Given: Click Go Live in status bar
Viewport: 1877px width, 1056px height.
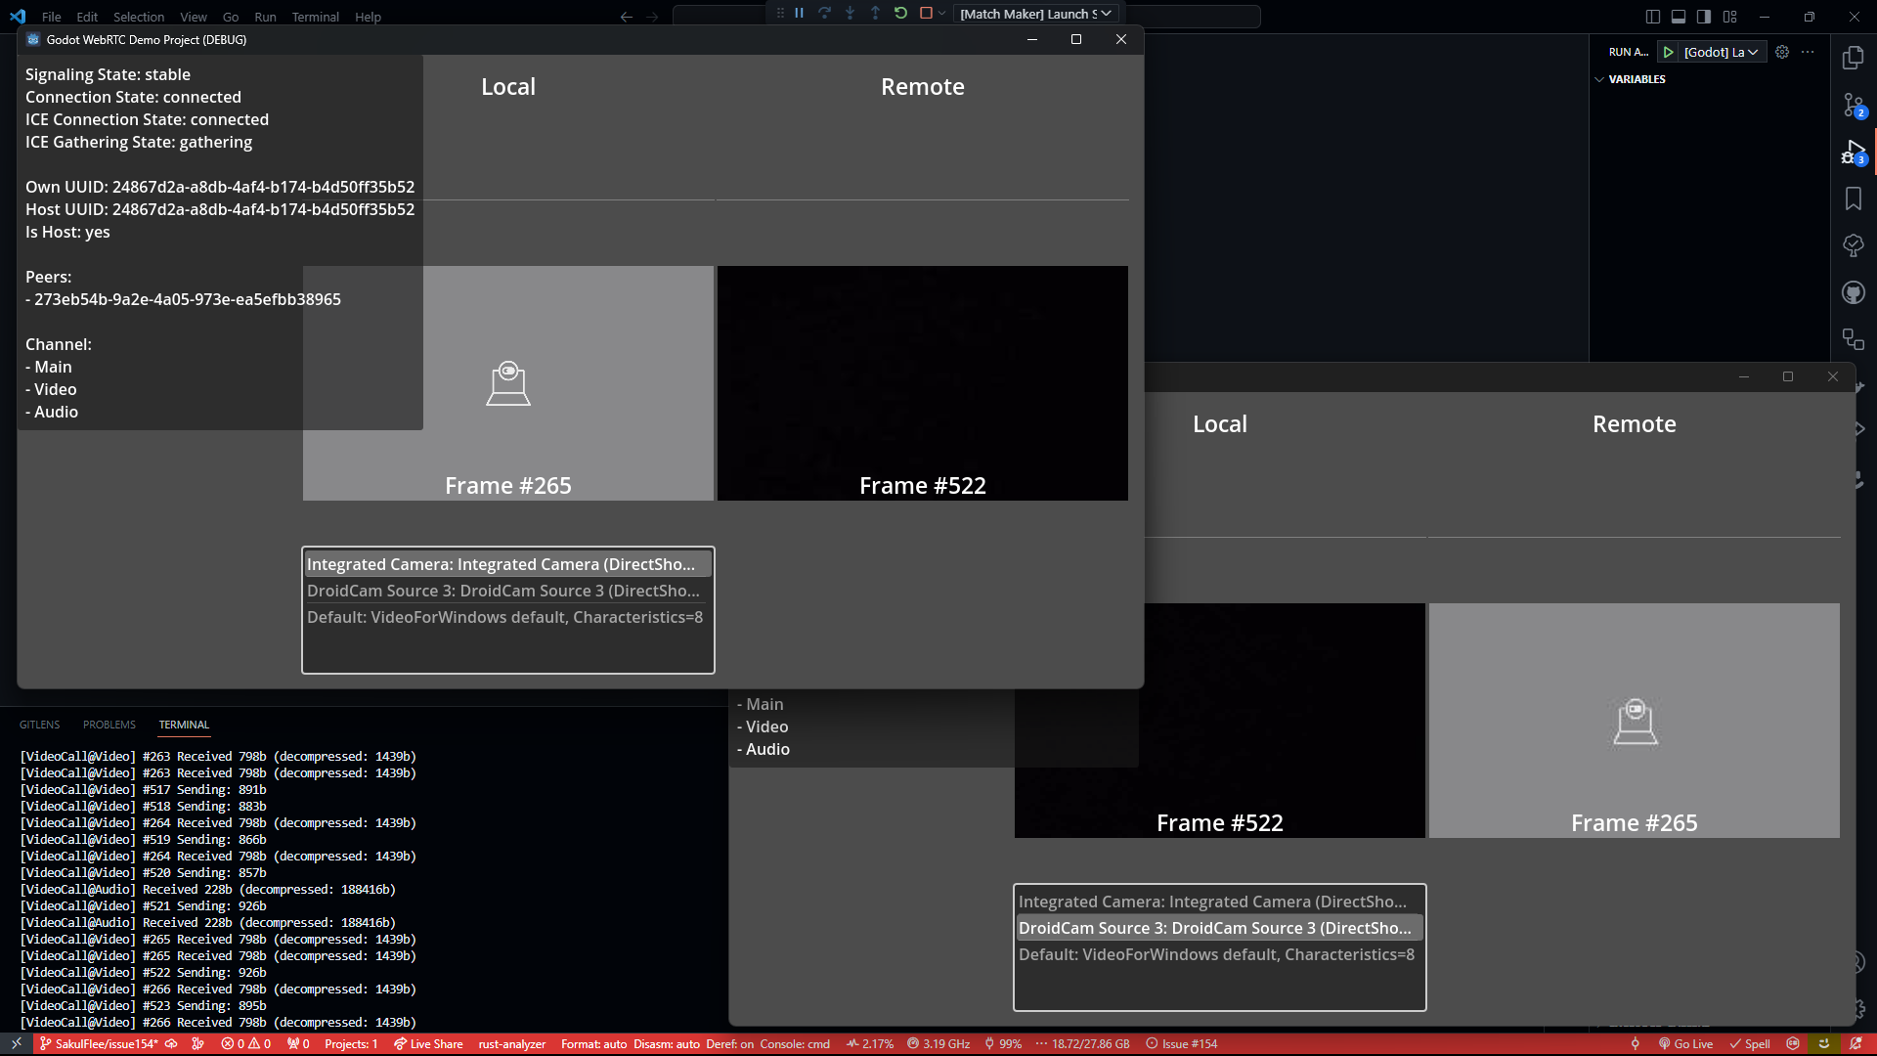Looking at the screenshot, I should (x=1685, y=1044).
